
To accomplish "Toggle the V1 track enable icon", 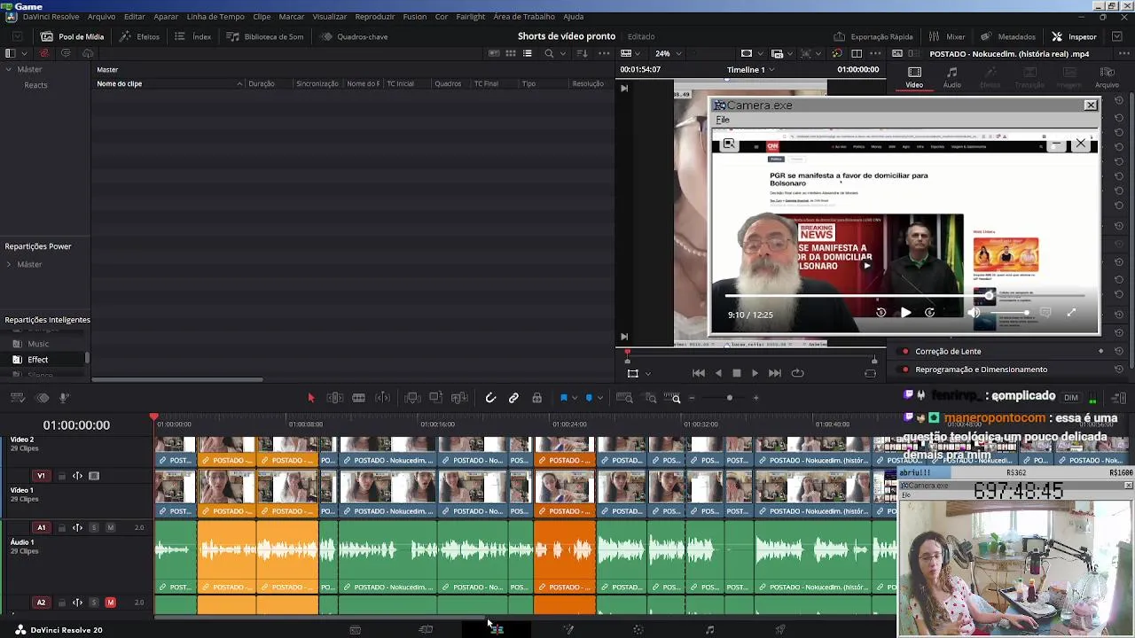I will point(94,476).
